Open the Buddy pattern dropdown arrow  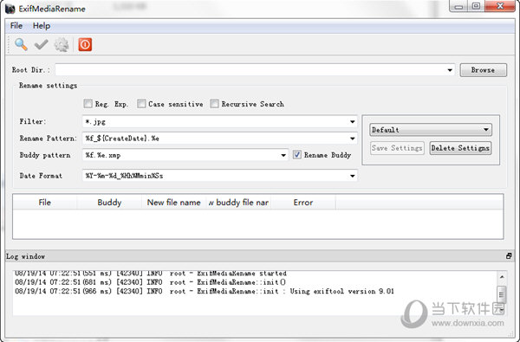[x=283, y=155]
